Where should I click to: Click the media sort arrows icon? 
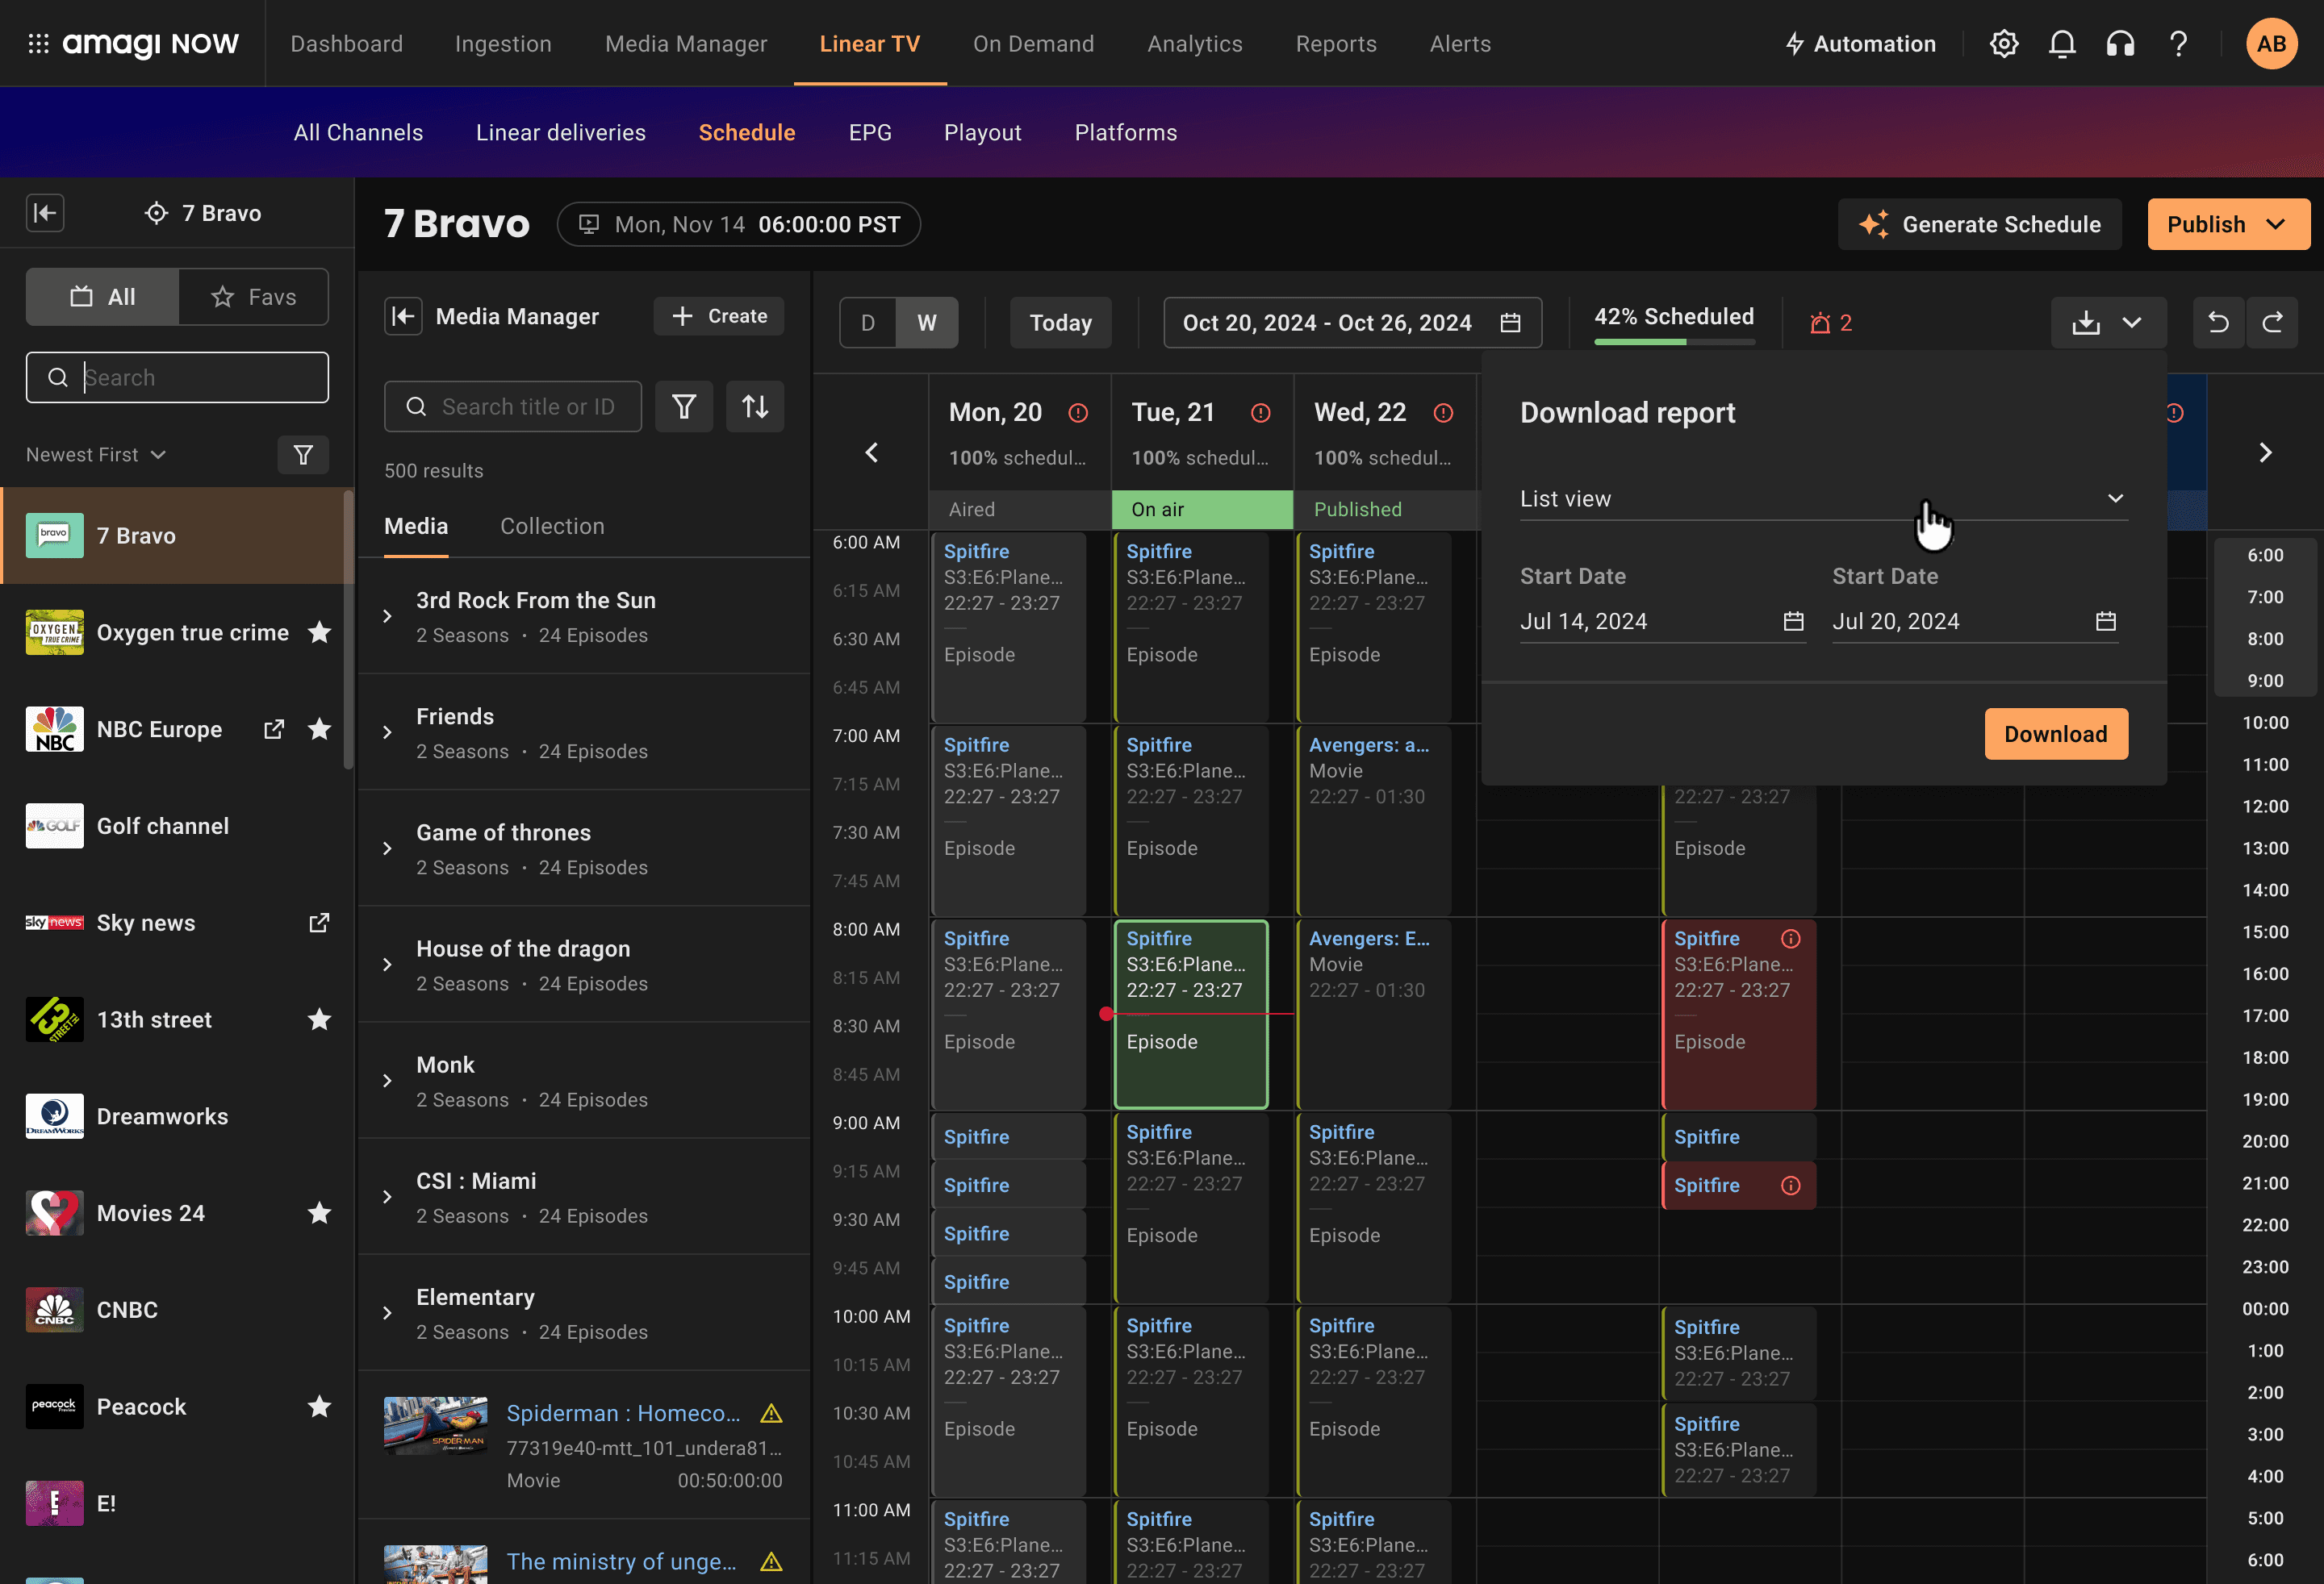click(x=755, y=406)
